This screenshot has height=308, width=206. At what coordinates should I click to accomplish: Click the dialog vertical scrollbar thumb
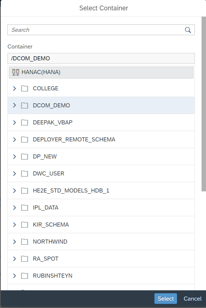pyautogui.click(x=204, y=104)
